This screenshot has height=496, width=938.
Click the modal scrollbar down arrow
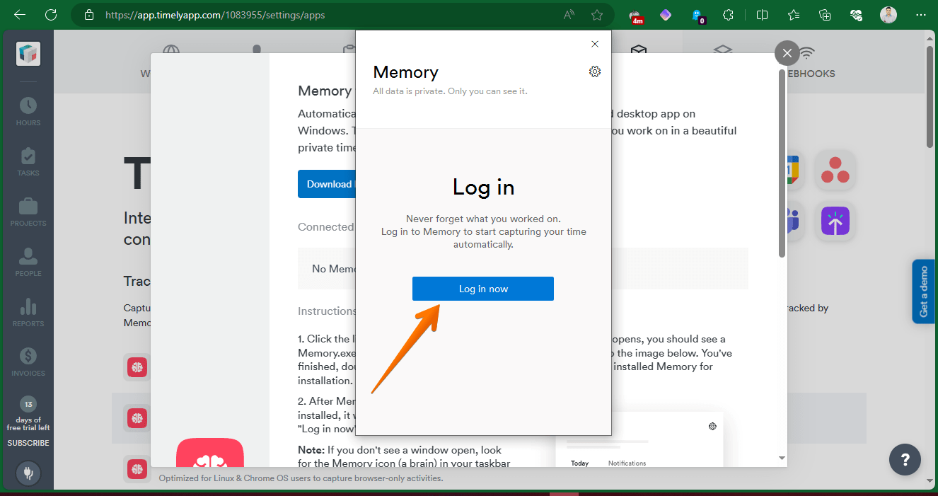(x=782, y=458)
